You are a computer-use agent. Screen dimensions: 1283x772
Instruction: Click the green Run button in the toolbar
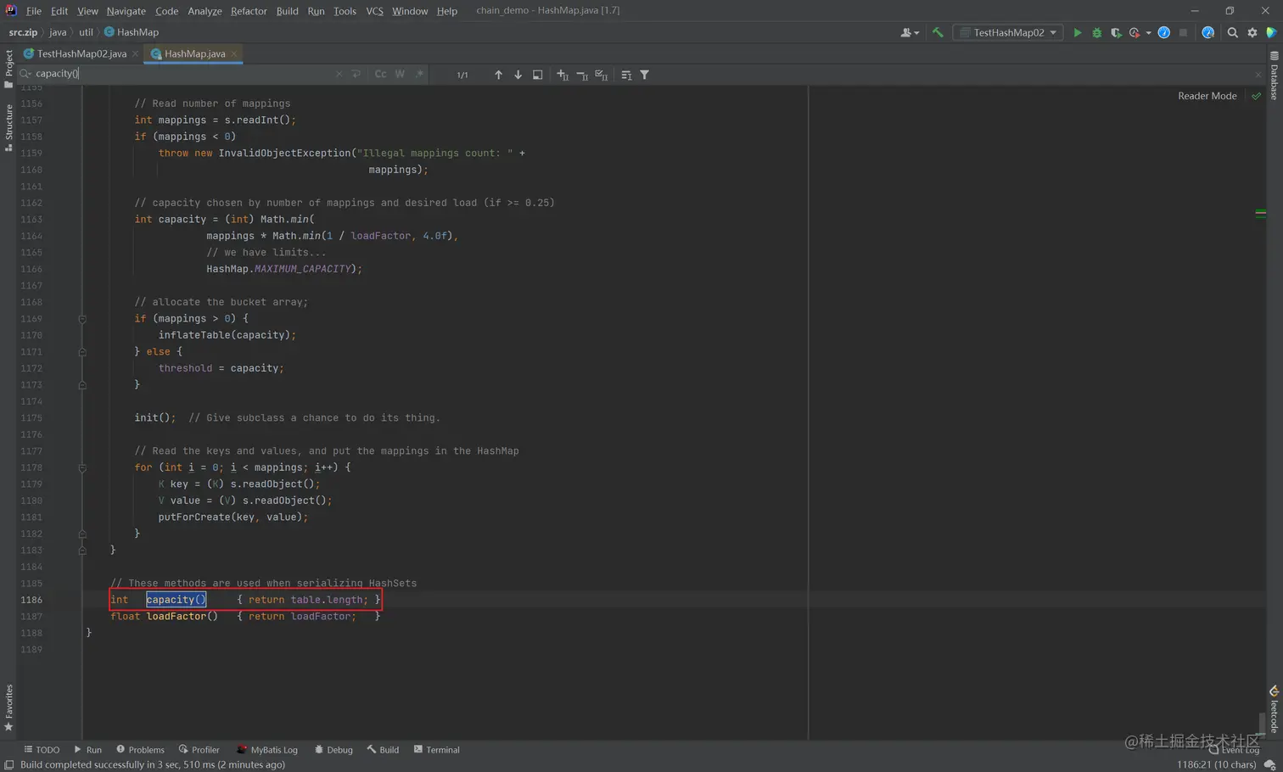click(1078, 32)
